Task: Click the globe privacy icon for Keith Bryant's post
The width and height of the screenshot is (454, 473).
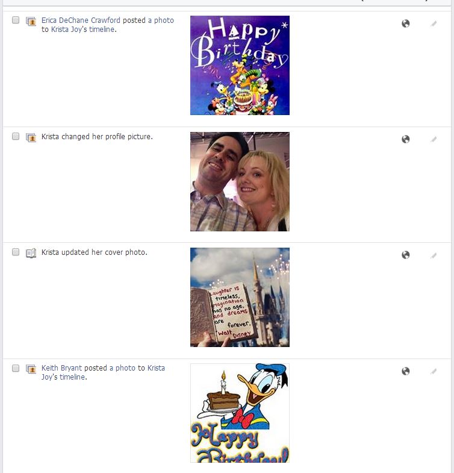Action: pyautogui.click(x=405, y=371)
